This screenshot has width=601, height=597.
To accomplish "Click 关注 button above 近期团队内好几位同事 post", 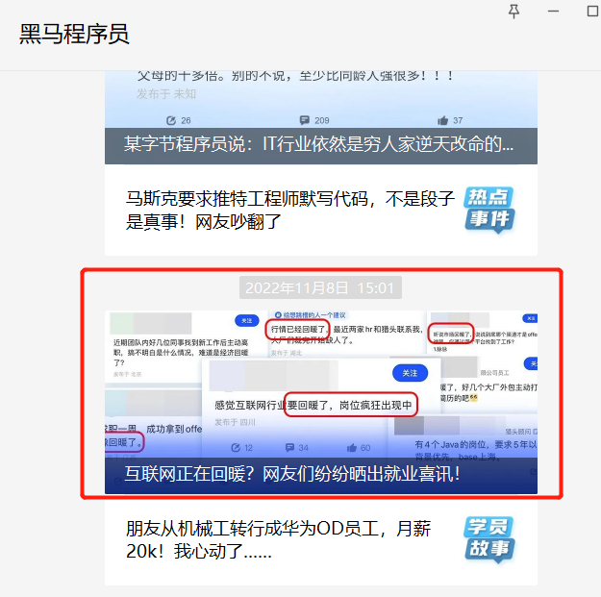I will (x=247, y=321).
